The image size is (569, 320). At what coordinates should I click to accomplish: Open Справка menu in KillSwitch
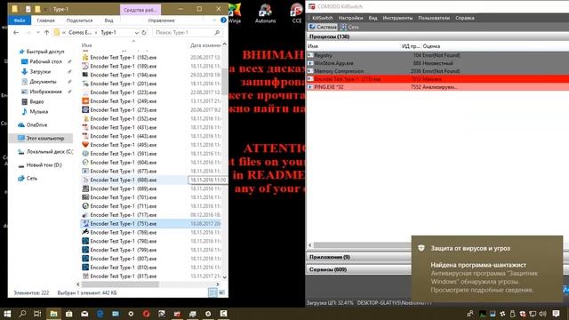click(x=464, y=18)
